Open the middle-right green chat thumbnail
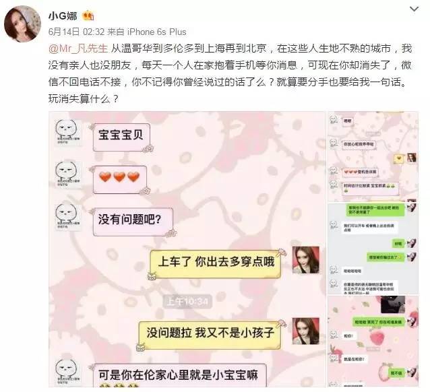430x392 pixels. 373,249
